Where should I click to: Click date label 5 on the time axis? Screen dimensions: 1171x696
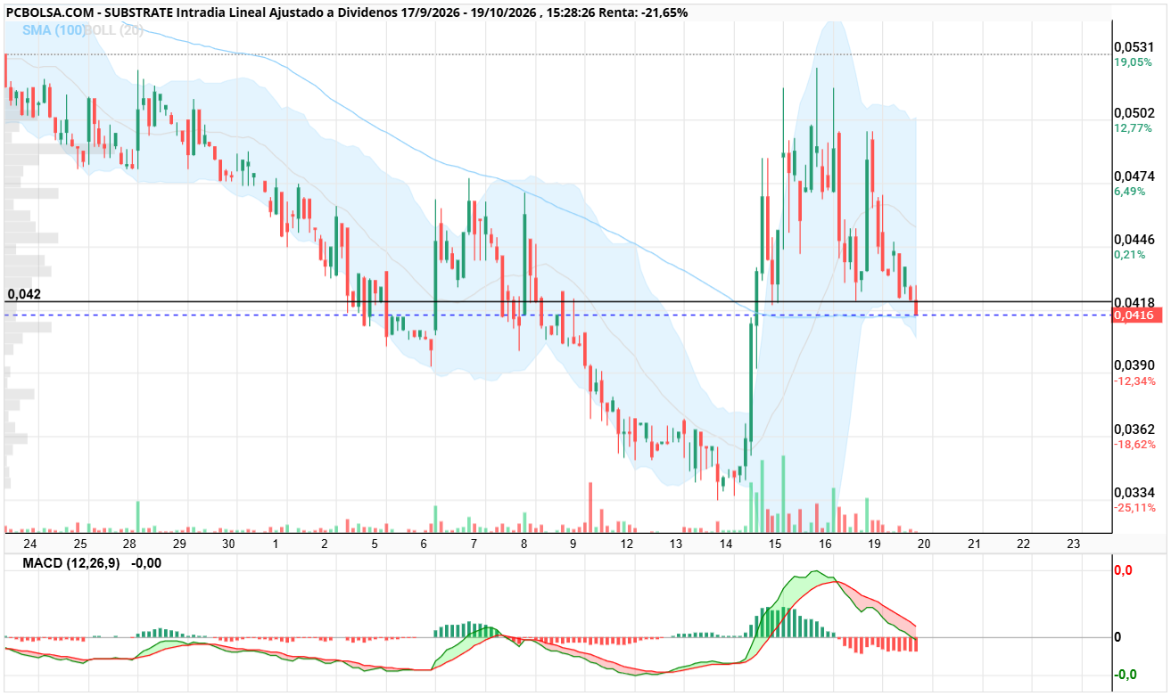pos(375,544)
